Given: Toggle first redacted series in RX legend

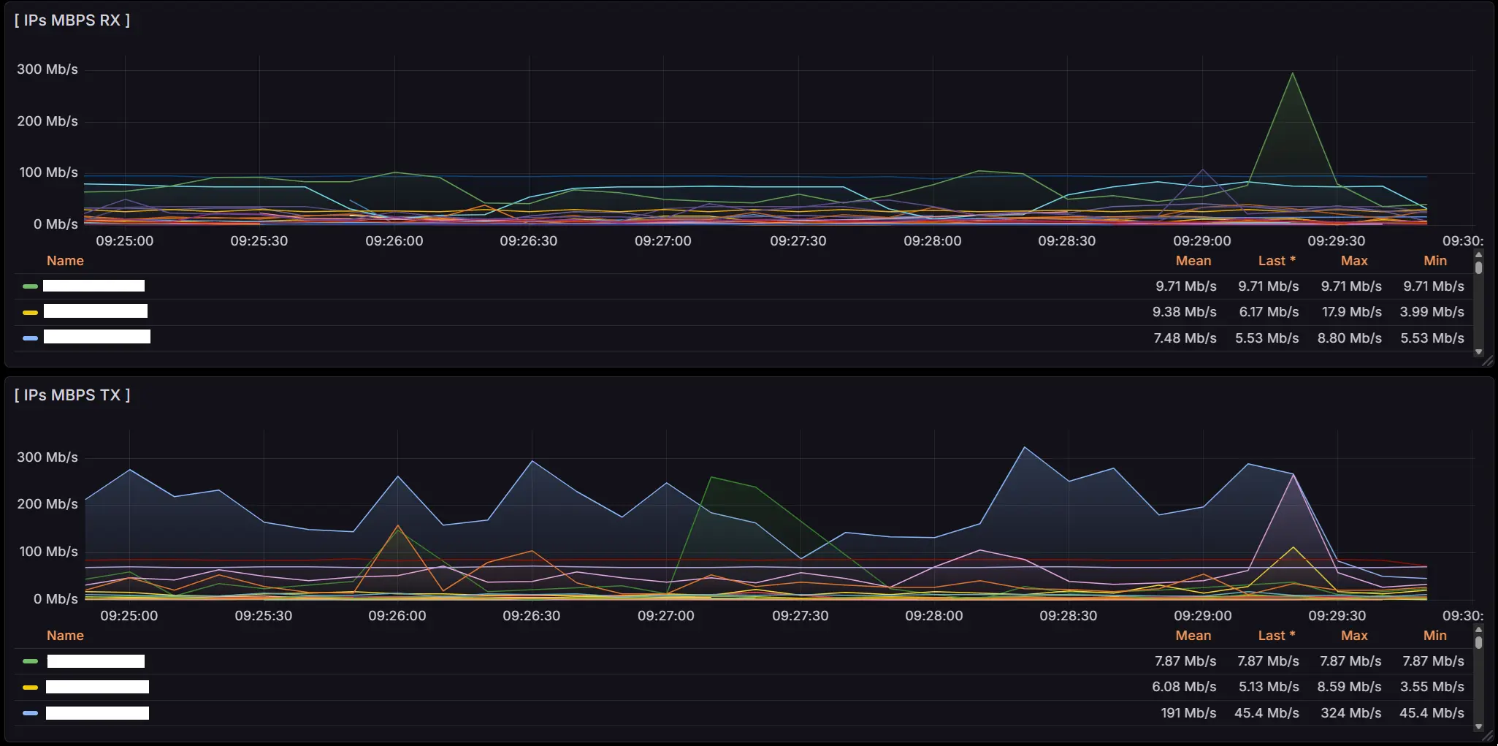Looking at the screenshot, I should pyautogui.click(x=93, y=286).
